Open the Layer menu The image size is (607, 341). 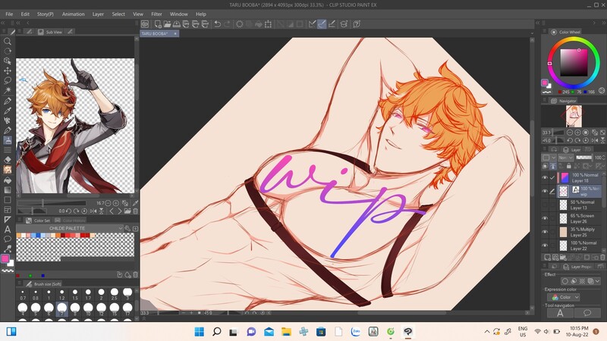(x=98, y=14)
